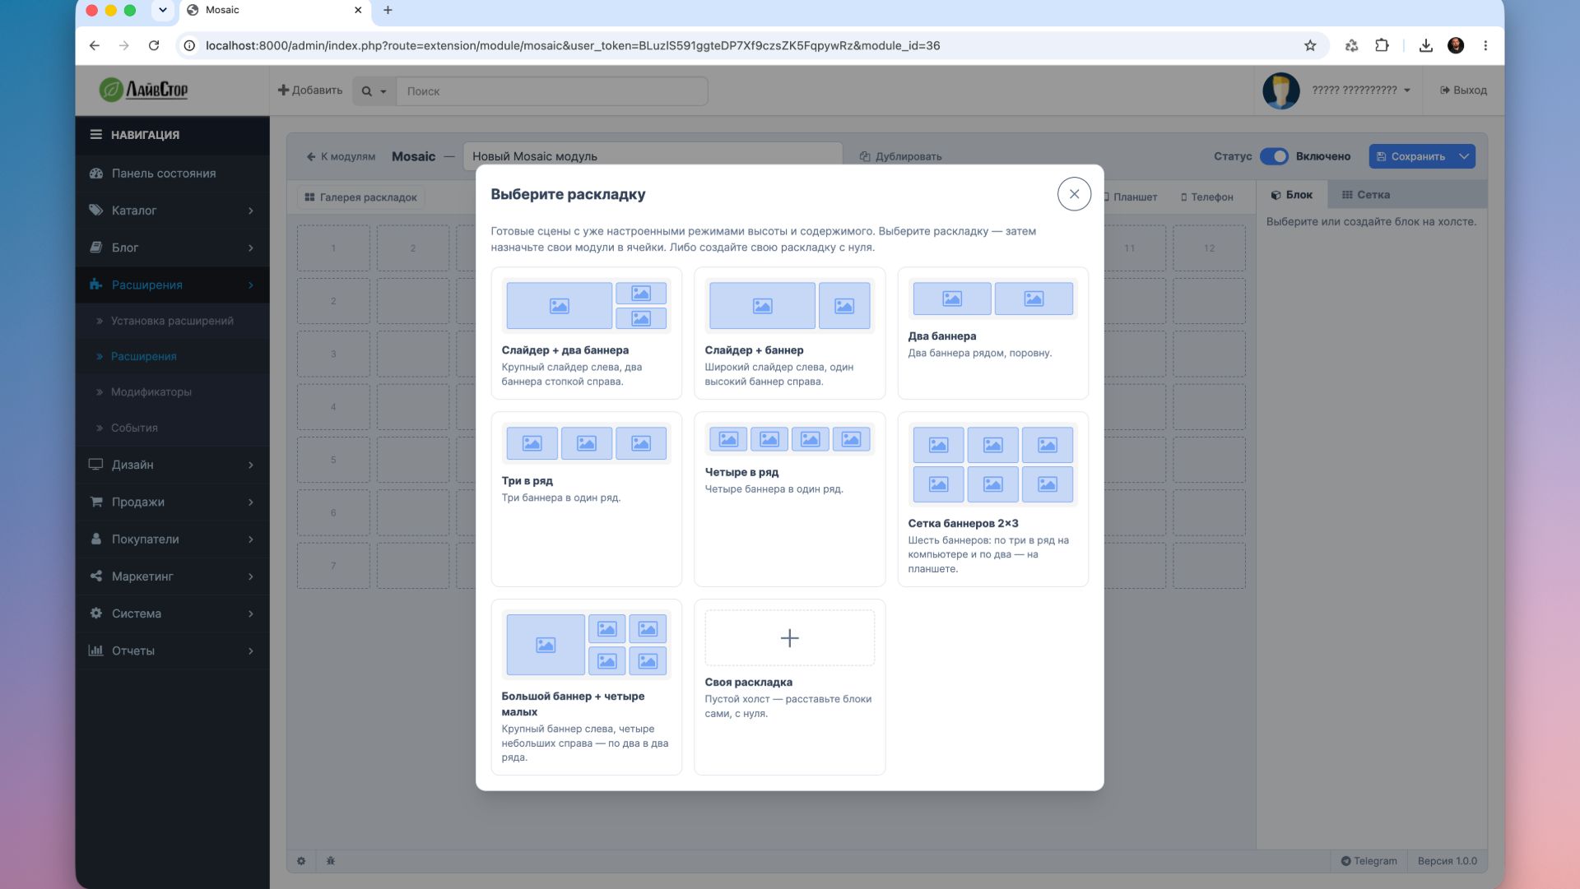Open Установка расширений submenu item

tap(172, 321)
